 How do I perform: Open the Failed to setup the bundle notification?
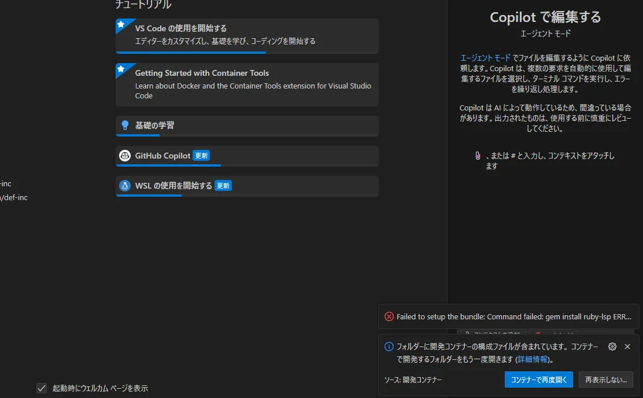point(508,316)
